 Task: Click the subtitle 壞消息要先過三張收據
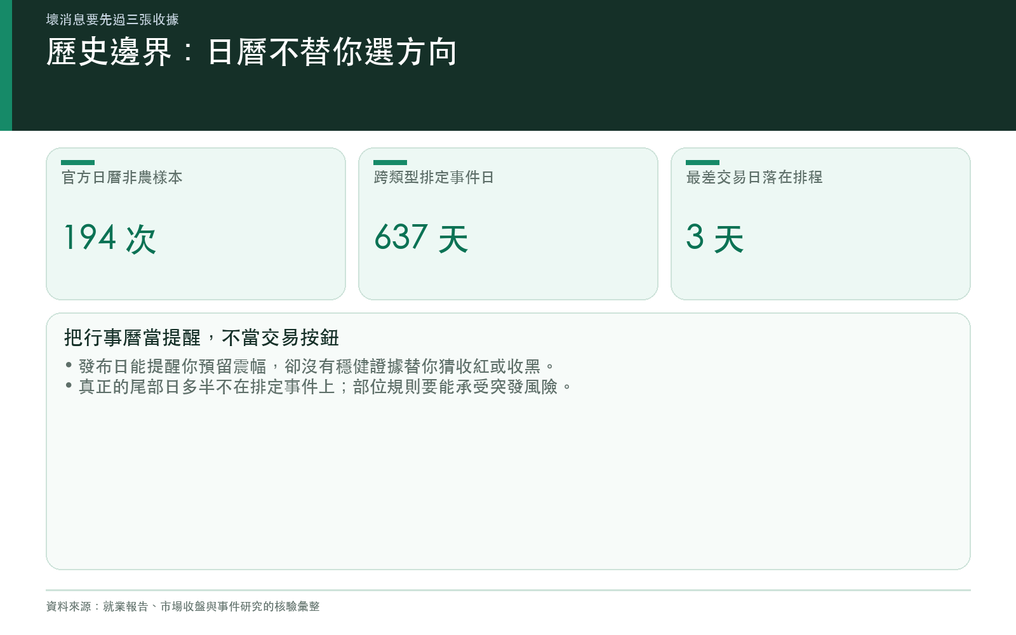coord(112,20)
